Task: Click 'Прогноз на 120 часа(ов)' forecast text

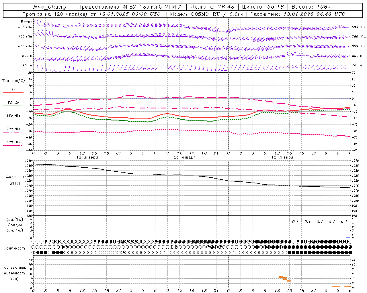Action: pyautogui.click(x=55, y=14)
